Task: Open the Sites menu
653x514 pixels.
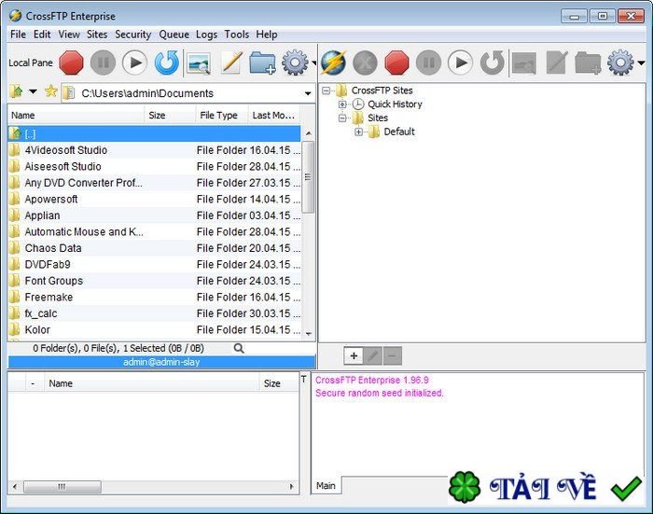Action: click(x=97, y=35)
